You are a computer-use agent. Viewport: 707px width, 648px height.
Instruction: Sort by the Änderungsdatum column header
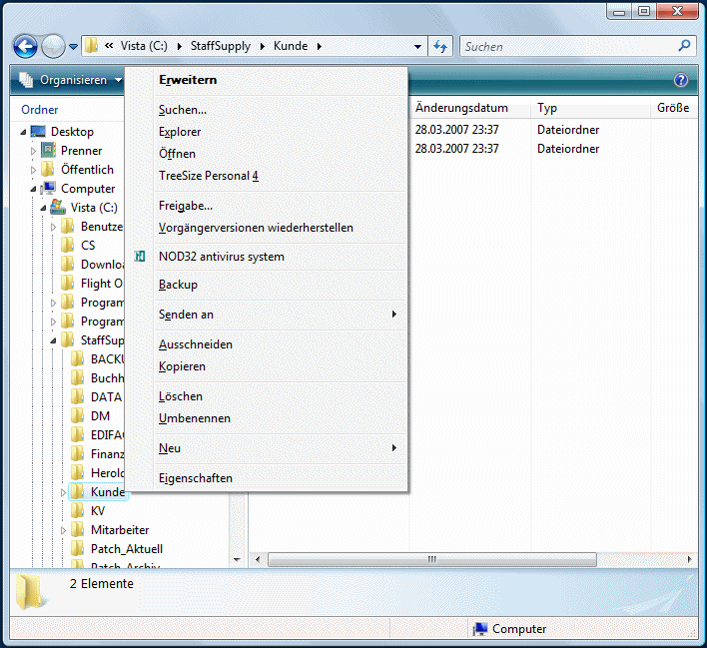coord(461,108)
